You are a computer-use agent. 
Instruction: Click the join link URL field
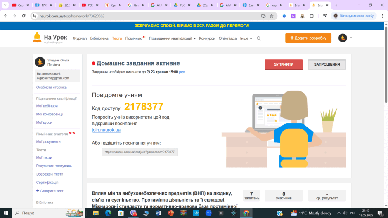(140, 152)
